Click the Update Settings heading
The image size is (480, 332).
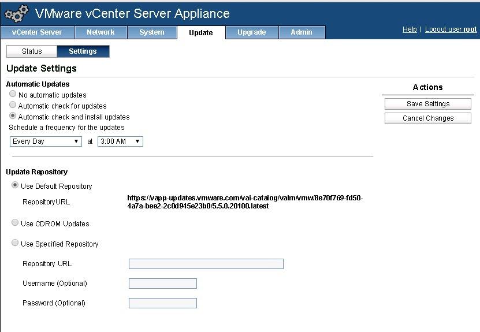click(42, 68)
